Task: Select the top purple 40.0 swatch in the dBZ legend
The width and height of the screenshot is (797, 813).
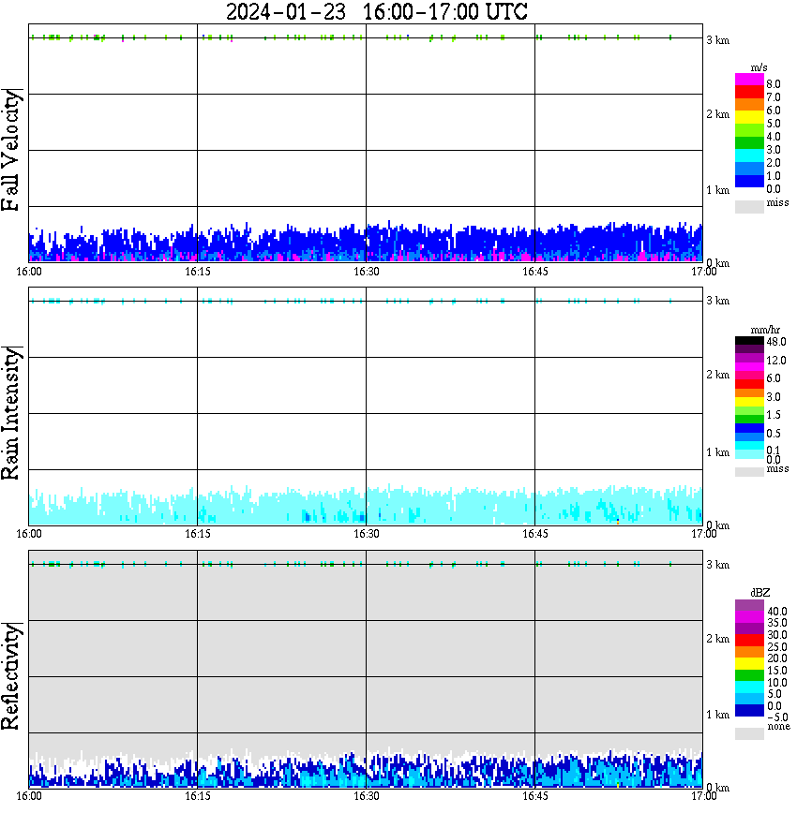Action: (x=749, y=605)
